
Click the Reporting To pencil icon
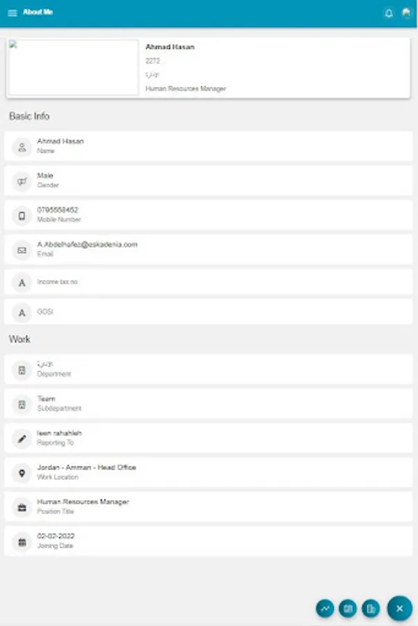tap(22, 438)
